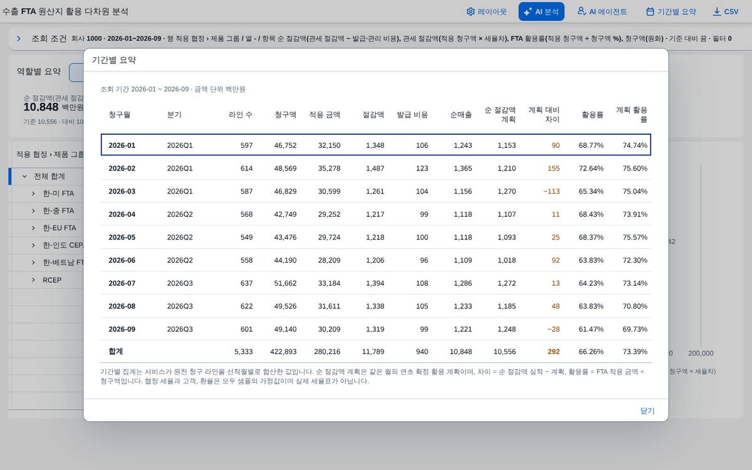Click the 51,662 claim amount for 2026-07
The width and height of the screenshot is (752, 470).
point(285,283)
